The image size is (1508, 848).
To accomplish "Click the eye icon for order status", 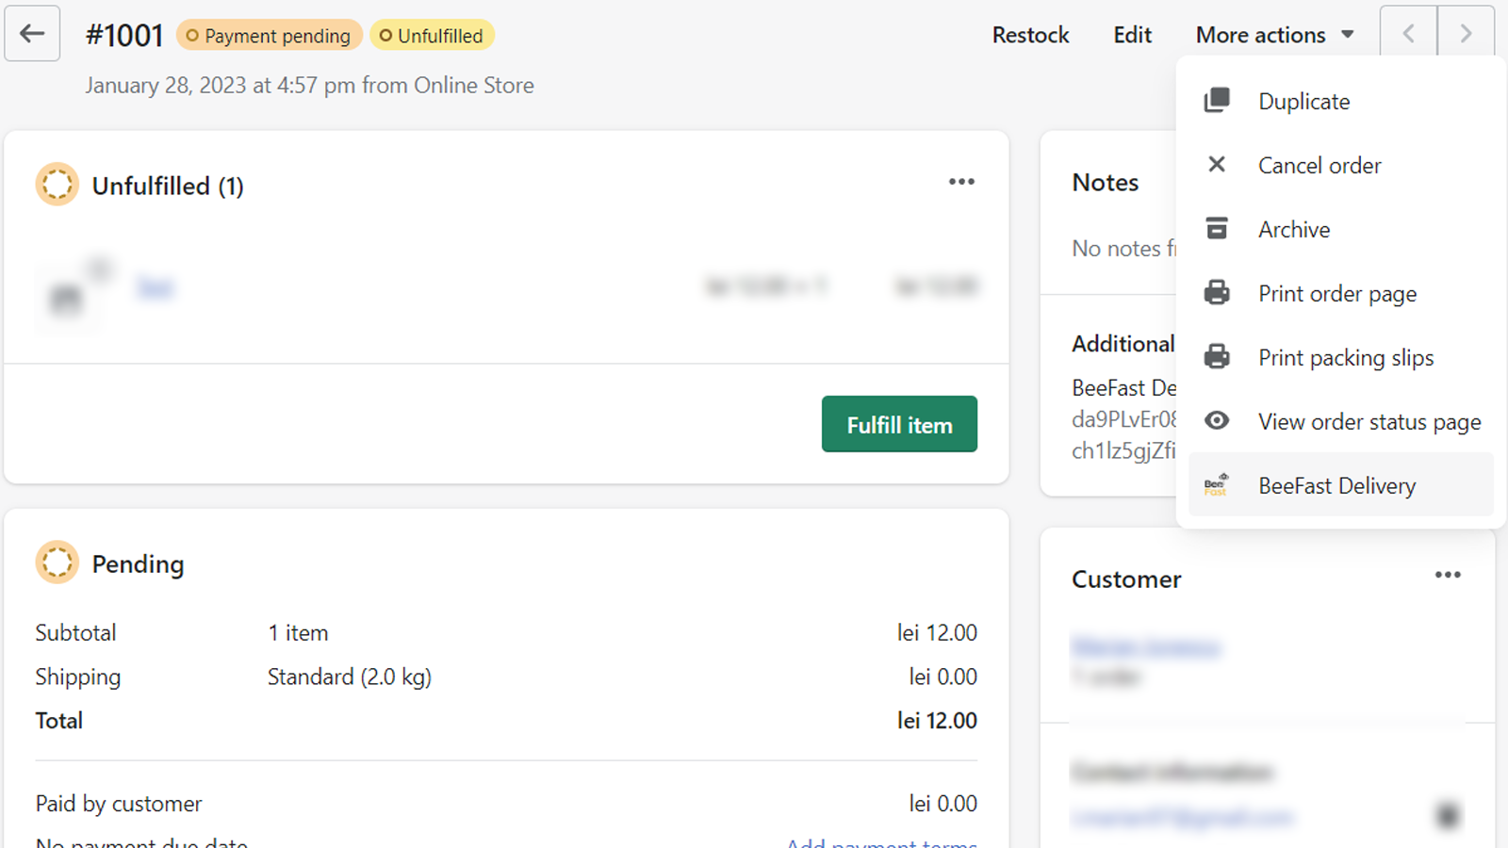I will (x=1217, y=420).
